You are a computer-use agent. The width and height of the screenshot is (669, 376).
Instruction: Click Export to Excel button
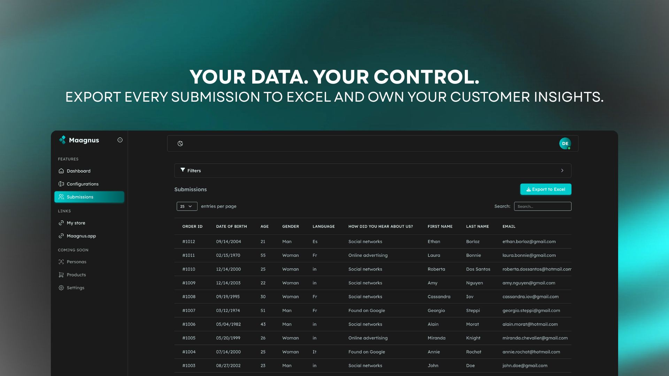(x=545, y=189)
